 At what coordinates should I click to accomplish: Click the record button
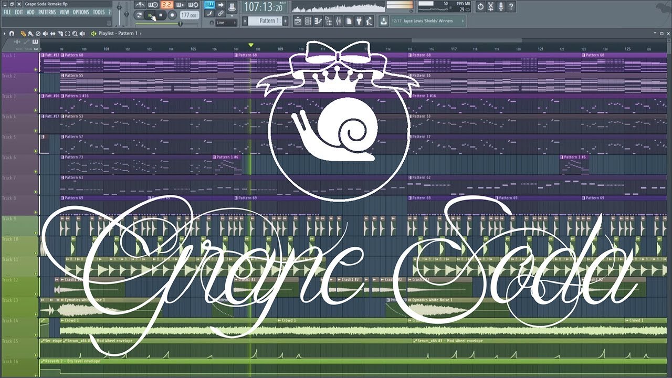tap(172, 15)
